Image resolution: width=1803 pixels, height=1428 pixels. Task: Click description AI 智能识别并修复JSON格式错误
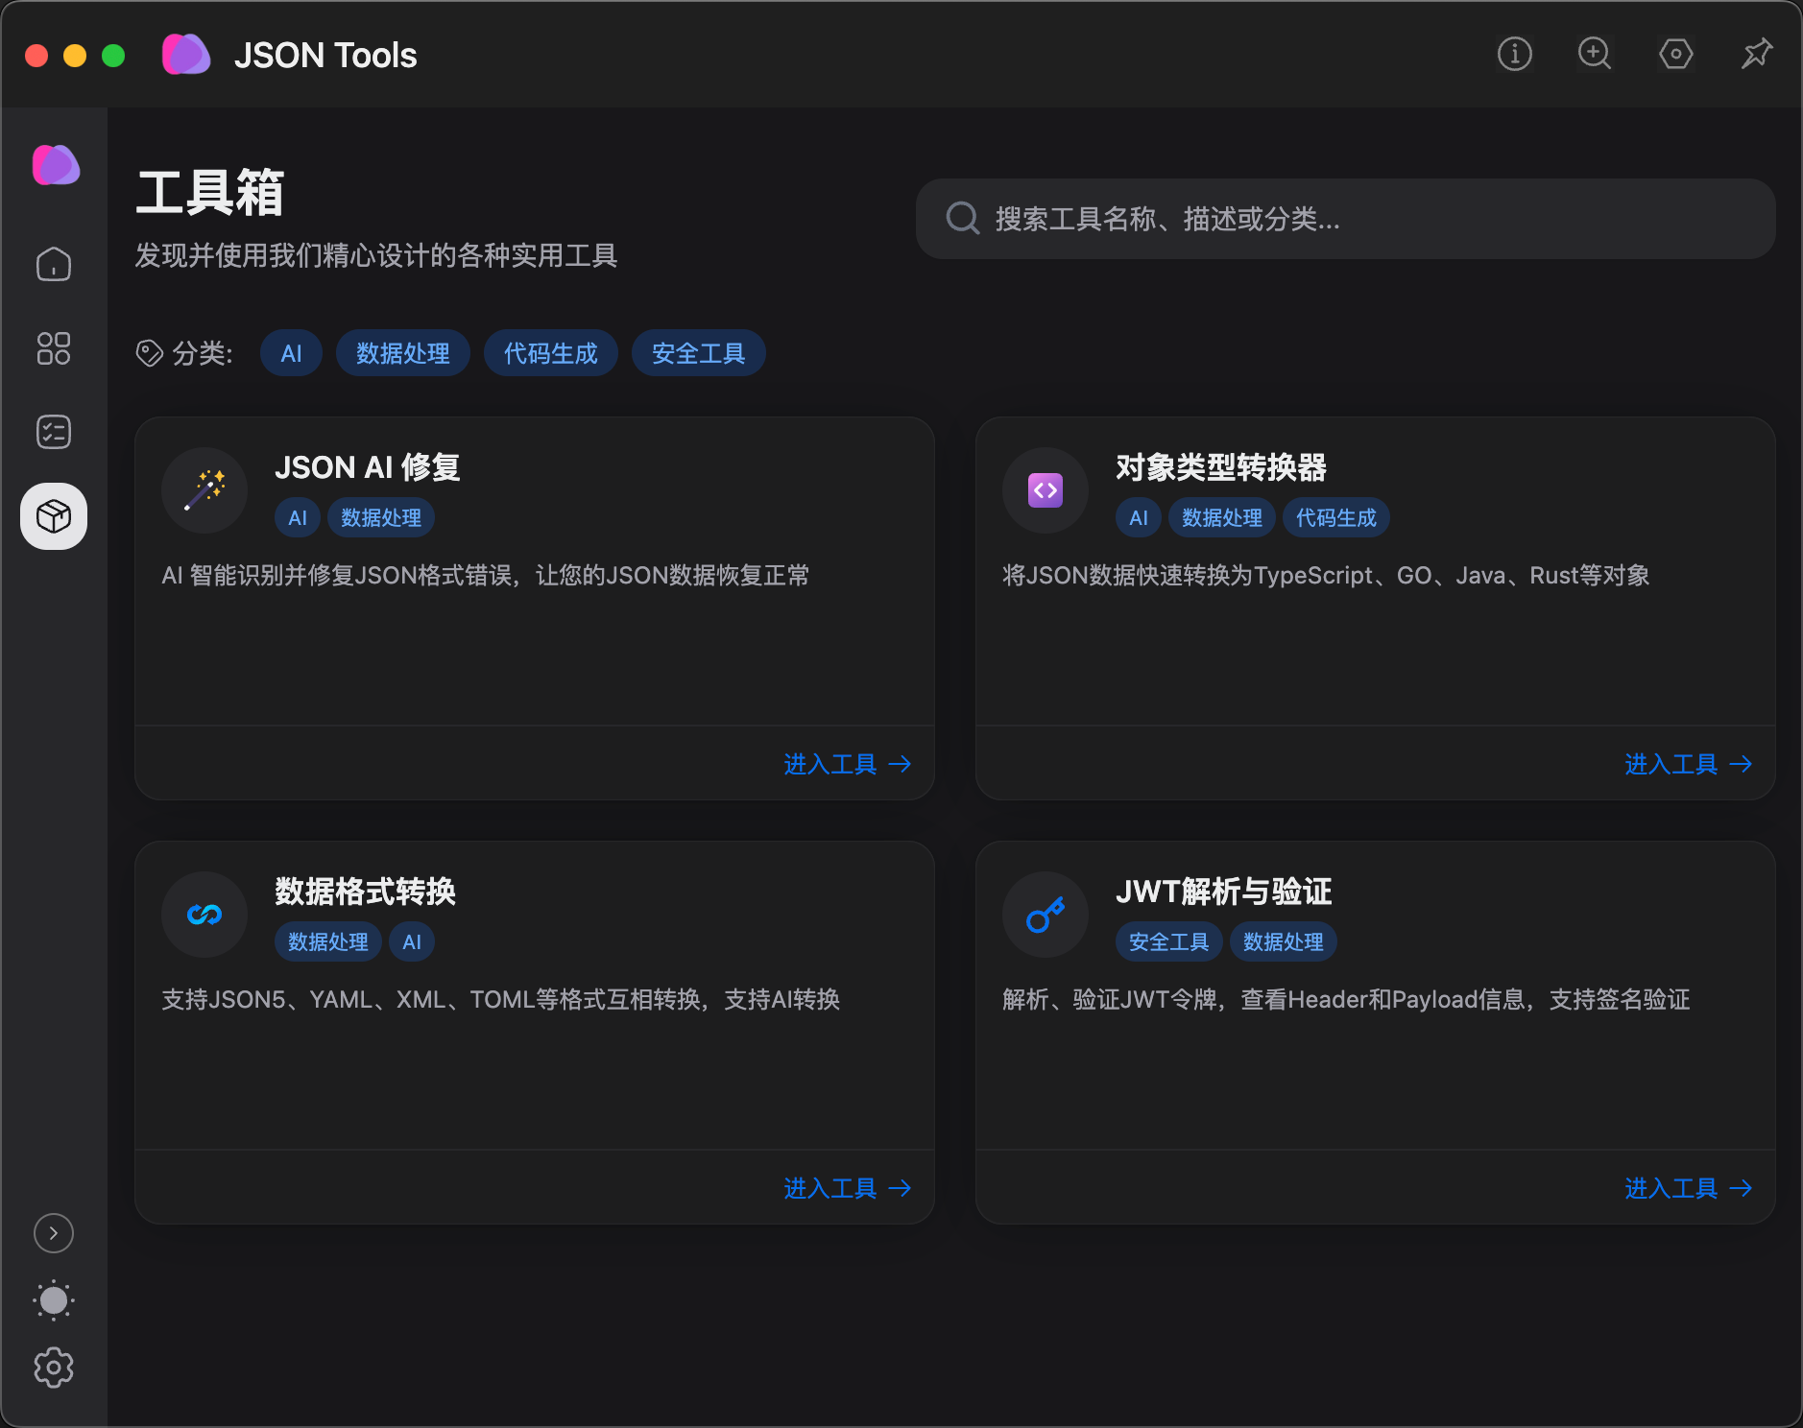click(x=486, y=575)
